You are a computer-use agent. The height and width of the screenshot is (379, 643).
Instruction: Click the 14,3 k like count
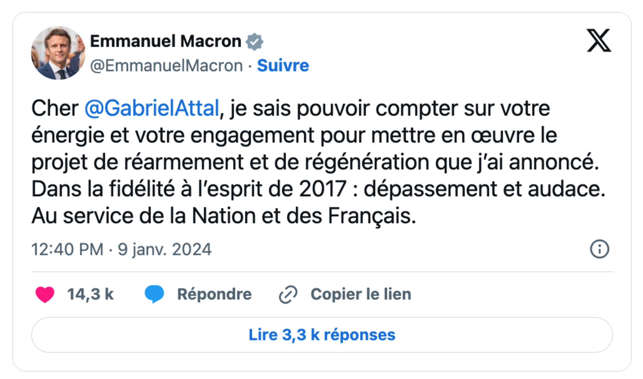tap(90, 294)
